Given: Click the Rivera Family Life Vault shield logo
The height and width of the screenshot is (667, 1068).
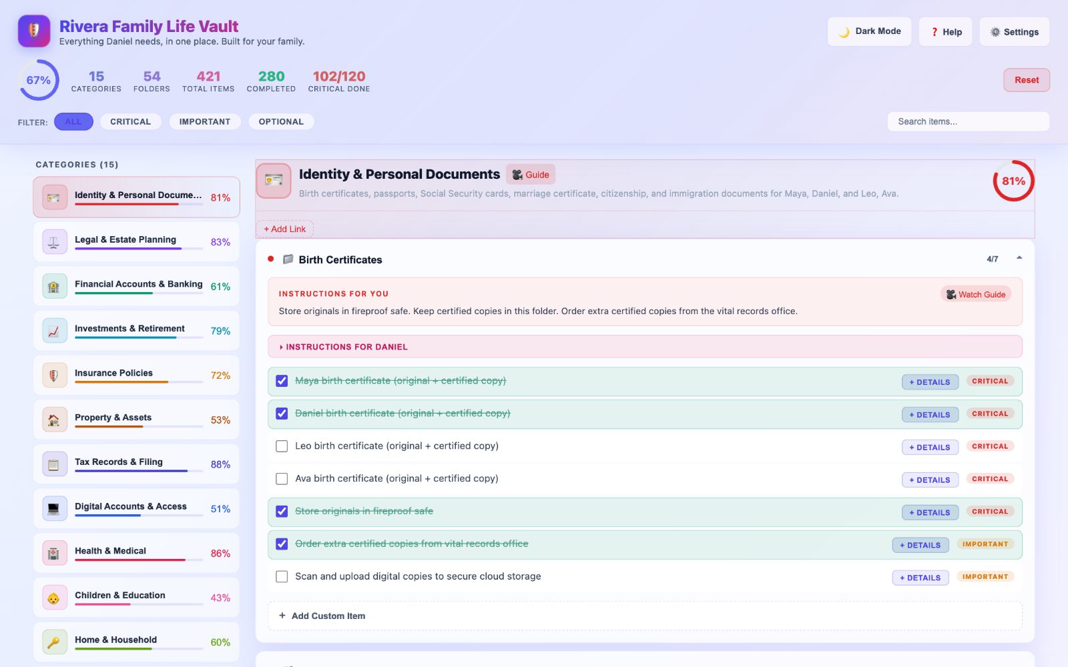Looking at the screenshot, I should coord(34,31).
